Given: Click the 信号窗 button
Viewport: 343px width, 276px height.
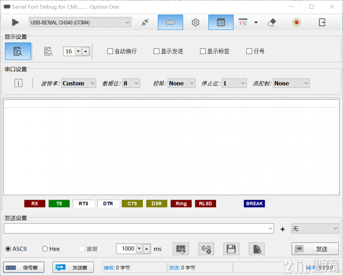Looking at the screenshot, I should coord(24,268).
